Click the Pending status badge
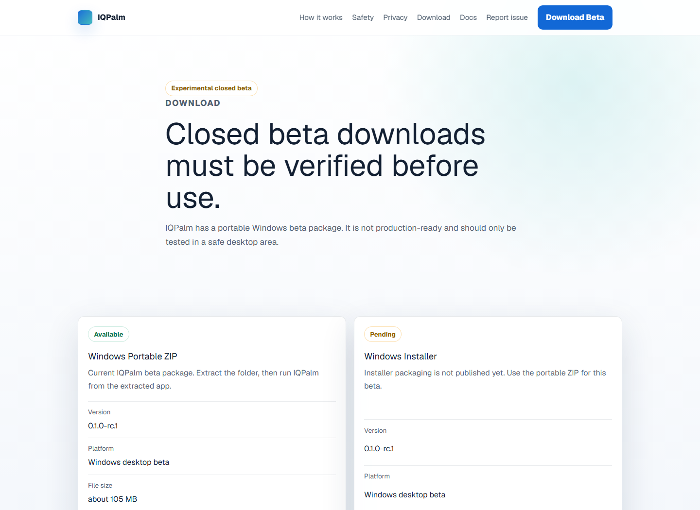Screen dimensions: 700x510 pos(383,334)
